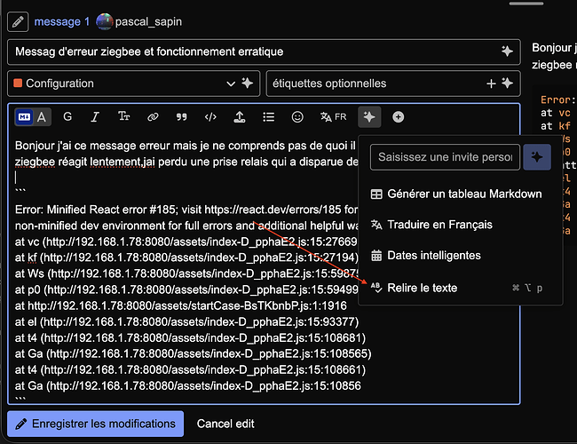
Task: Insert a blockquote
Action: coord(181,116)
